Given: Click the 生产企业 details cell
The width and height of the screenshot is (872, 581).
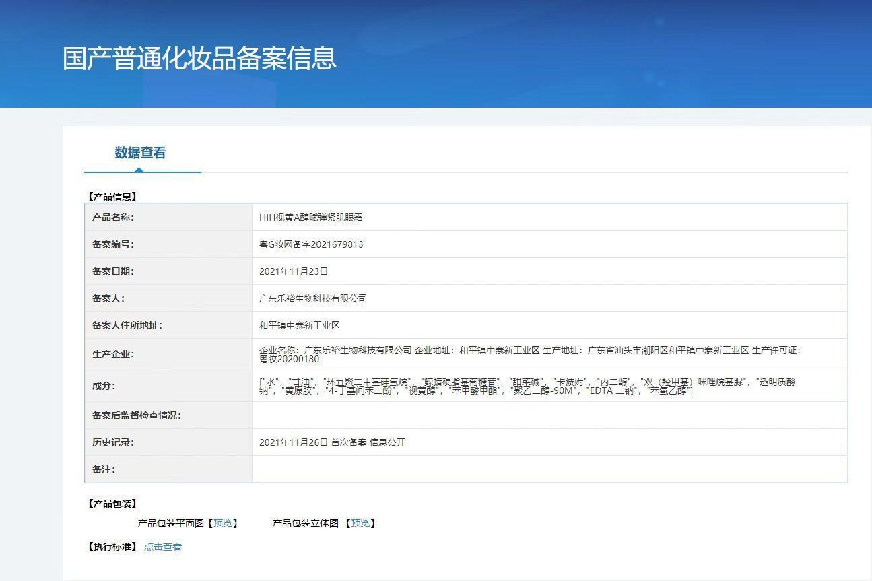Looking at the screenshot, I should 549,354.
